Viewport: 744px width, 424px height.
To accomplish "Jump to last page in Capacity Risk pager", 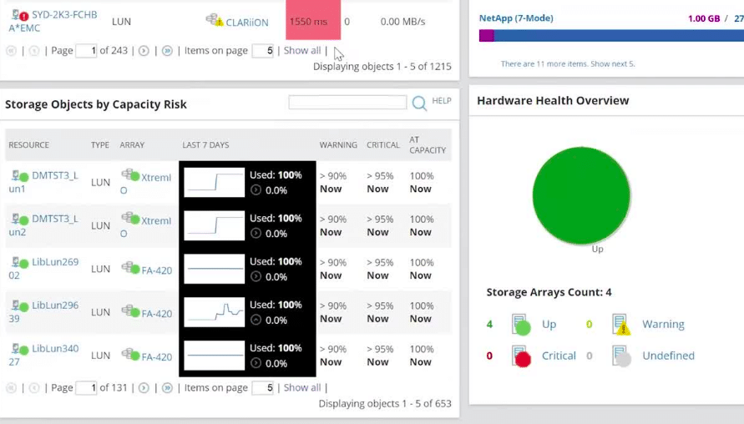I will [x=167, y=388].
